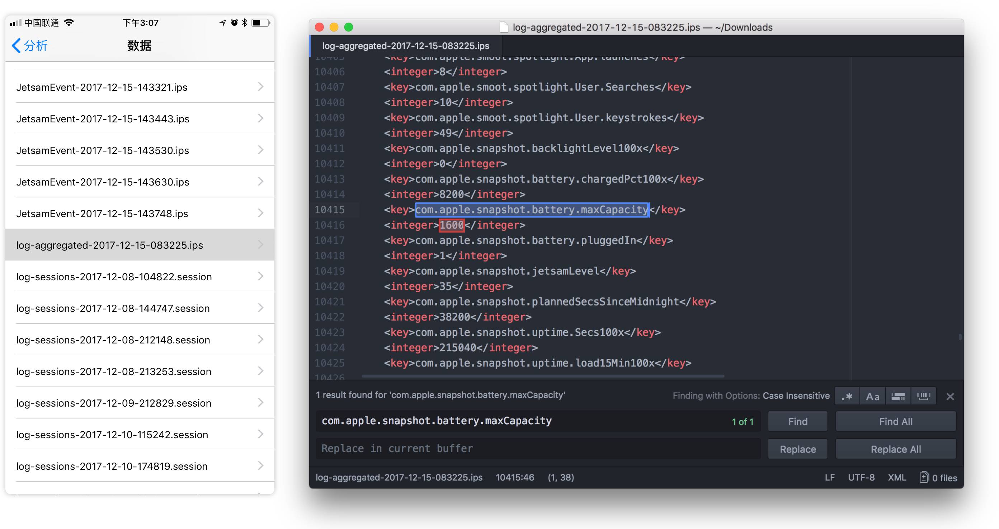Click line number 10415 in gutter

pyautogui.click(x=329, y=210)
